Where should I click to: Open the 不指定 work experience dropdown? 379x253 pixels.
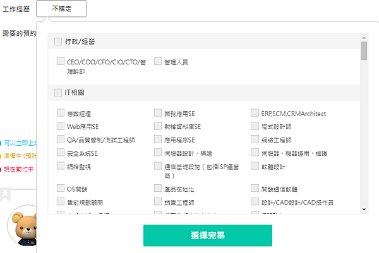tap(61, 9)
